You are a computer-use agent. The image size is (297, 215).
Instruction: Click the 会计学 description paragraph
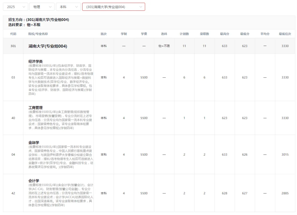pyautogui.click(x=61, y=195)
